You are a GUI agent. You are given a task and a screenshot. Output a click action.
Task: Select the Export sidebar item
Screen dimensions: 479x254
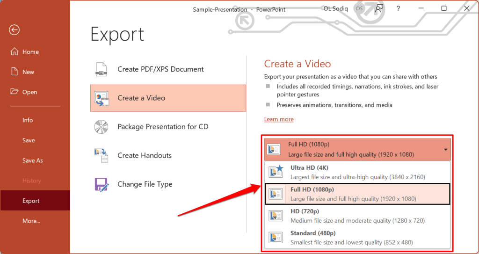click(x=35, y=201)
